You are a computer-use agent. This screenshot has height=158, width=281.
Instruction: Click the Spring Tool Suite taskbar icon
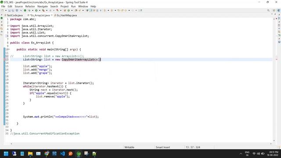coord(79,154)
